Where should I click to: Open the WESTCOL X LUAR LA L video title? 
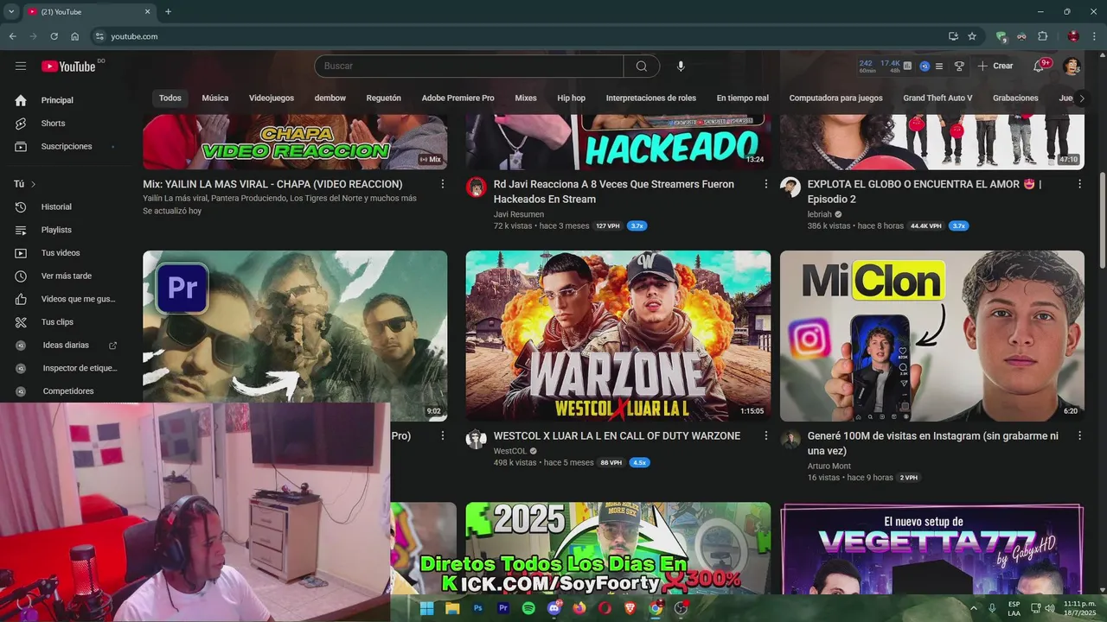click(617, 436)
